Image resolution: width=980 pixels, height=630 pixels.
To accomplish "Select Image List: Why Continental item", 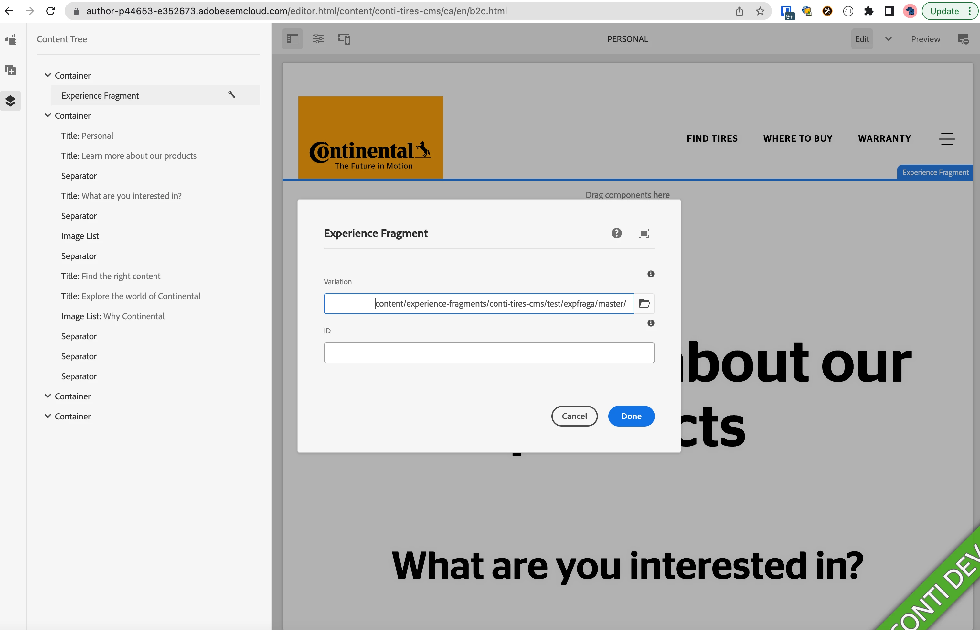I will pyautogui.click(x=113, y=316).
